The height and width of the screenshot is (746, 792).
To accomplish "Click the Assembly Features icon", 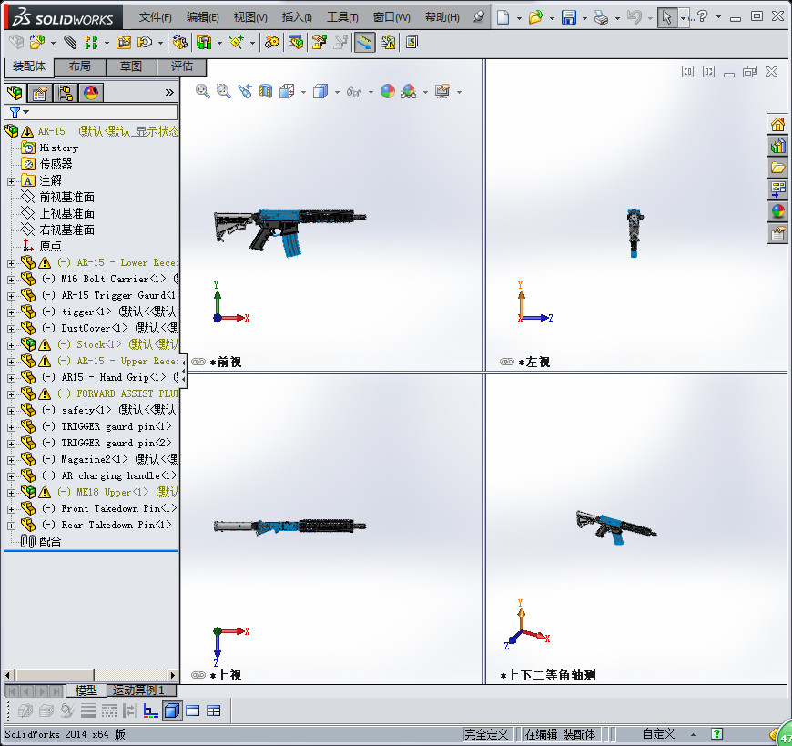I will tap(204, 42).
